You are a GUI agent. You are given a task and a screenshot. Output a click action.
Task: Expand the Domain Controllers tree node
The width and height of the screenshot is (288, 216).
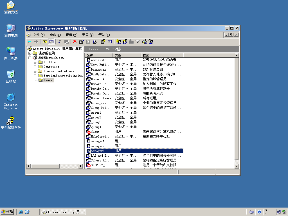35,71
